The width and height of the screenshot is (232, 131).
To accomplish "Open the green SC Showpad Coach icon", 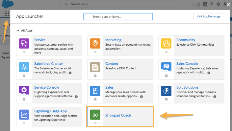I will pos(95,115).
